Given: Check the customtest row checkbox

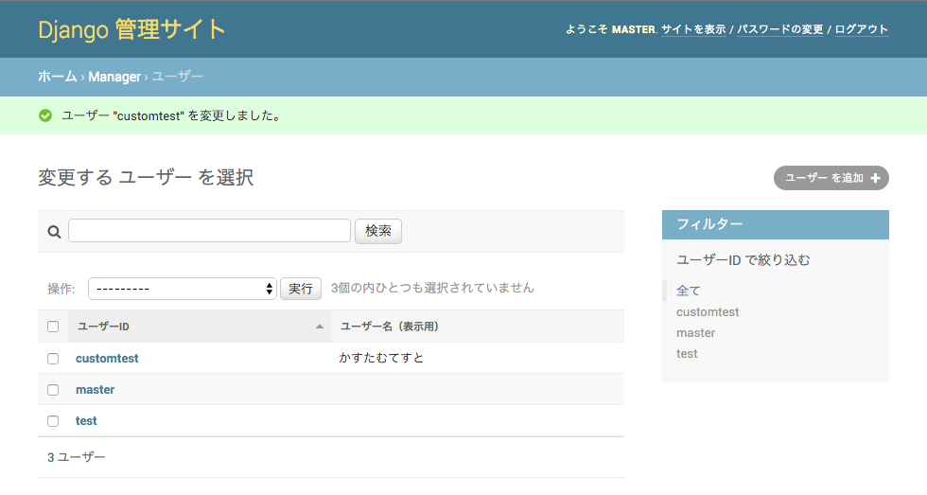Looking at the screenshot, I should 53,359.
